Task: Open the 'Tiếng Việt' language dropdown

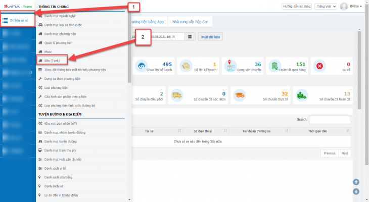Action: click(x=325, y=7)
